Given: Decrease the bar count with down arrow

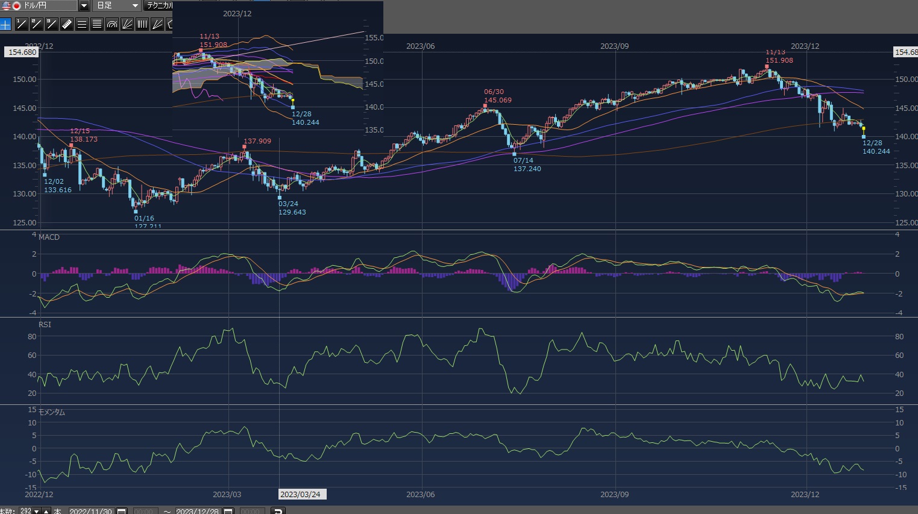Looking at the screenshot, I should pos(37,511).
